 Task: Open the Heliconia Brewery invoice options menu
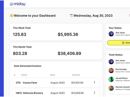coord(95,93)
